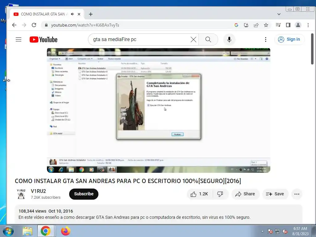The image size is (316, 237).
Task: Open the network tray icon
Action: pos(277,231)
